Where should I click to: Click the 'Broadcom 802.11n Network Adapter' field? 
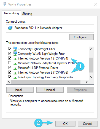point(50,28)
